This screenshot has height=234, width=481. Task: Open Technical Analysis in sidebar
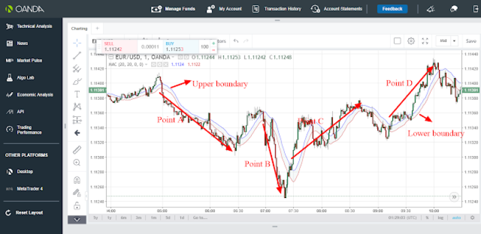pyautogui.click(x=30, y=27)
